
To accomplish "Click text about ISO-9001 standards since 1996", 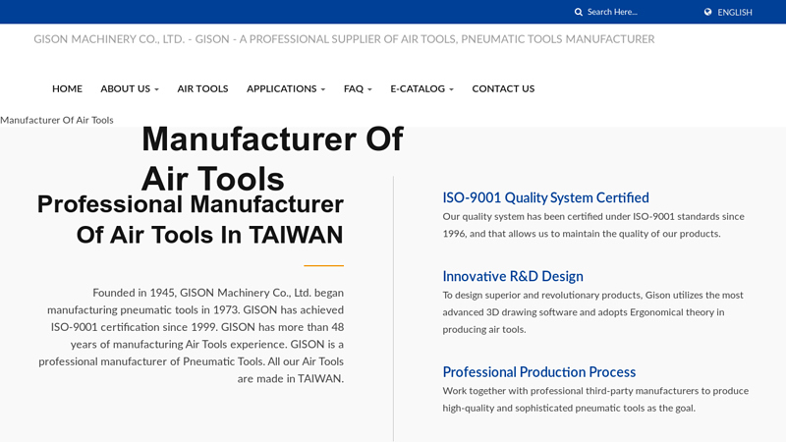I will pos(593,225).
